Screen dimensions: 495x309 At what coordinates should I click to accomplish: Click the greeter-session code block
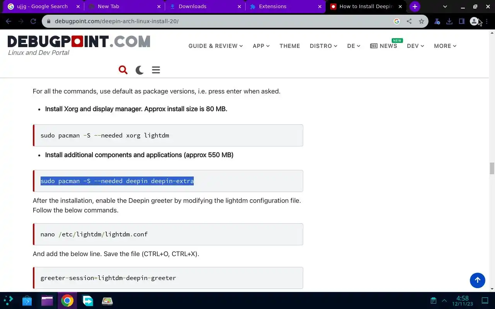(168, 278)
